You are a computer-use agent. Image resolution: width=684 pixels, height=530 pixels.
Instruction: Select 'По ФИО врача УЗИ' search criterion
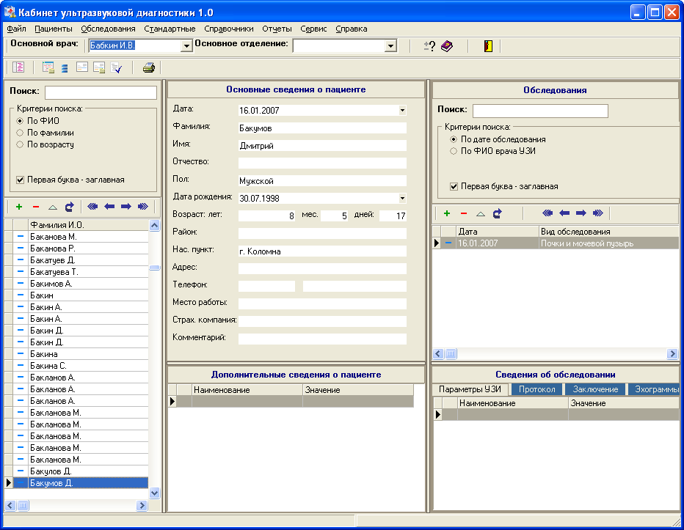[454, 150]
